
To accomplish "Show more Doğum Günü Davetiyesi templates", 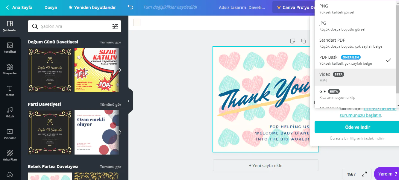I will [110, 42].
